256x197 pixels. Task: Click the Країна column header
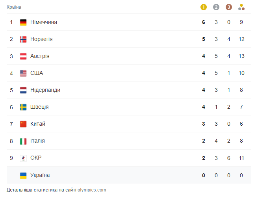pos(14,7)
